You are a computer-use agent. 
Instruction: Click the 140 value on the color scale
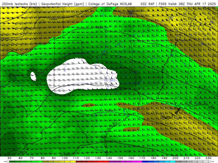(109, 158)
